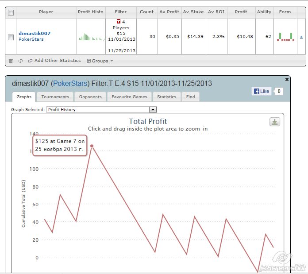Click the refresh icon beside trash icon

[x=20, y=61]
